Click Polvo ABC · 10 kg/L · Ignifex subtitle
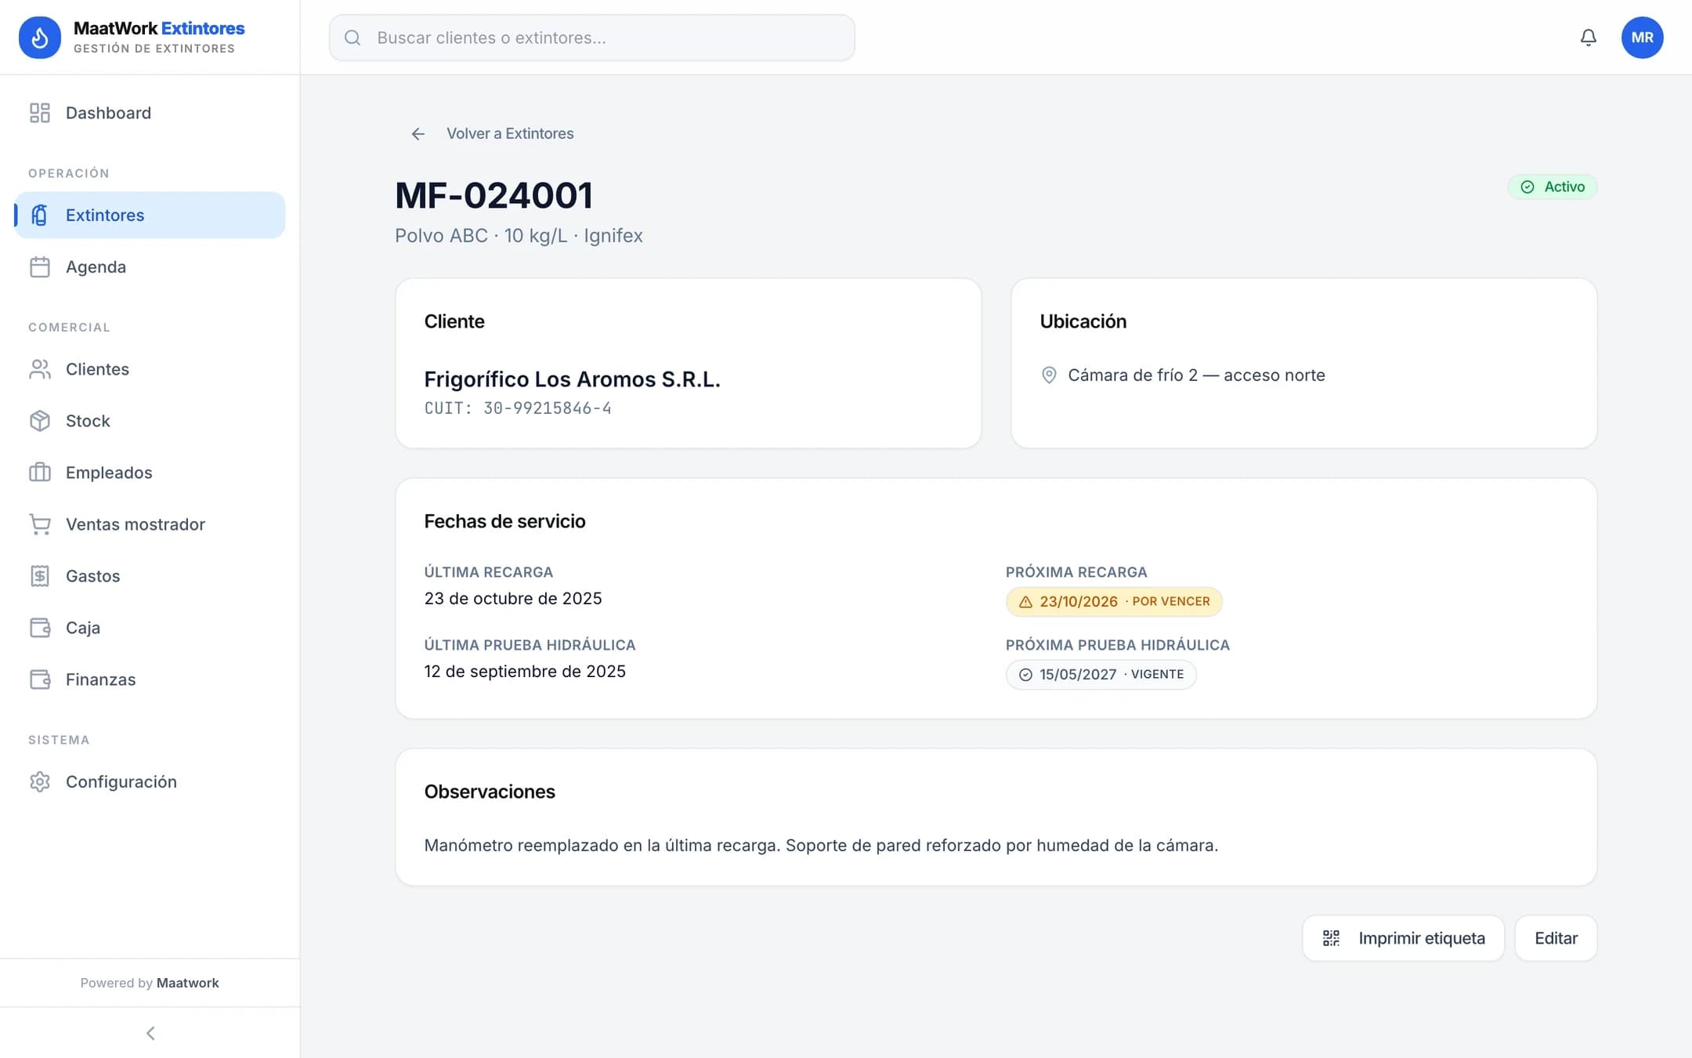The width and height of the screenshot is (1692, 1058). point(519,236)
